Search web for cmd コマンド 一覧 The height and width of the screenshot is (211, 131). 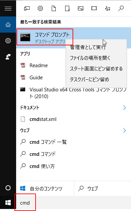(74, 142)
